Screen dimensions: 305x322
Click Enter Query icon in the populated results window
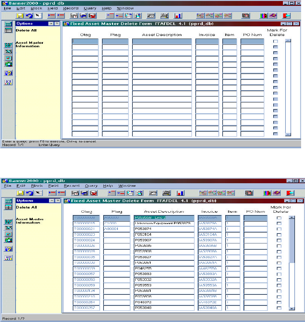(75, 193)
